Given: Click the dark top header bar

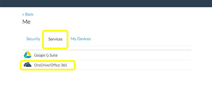Looking at the screenshot, I should pyautogui.click(x=106, y=3).
